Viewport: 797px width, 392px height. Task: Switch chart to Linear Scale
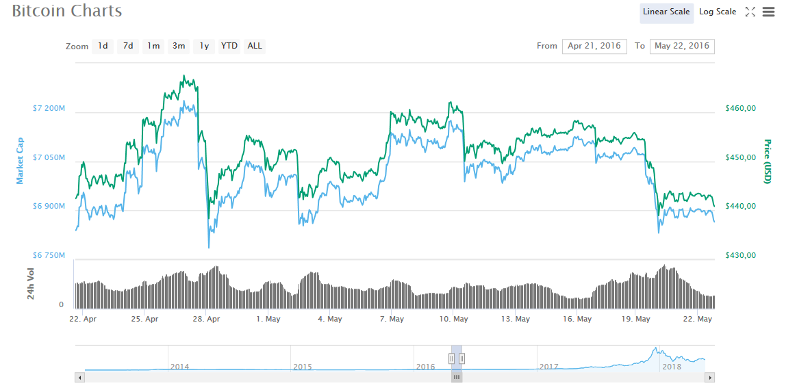(666, 12)
